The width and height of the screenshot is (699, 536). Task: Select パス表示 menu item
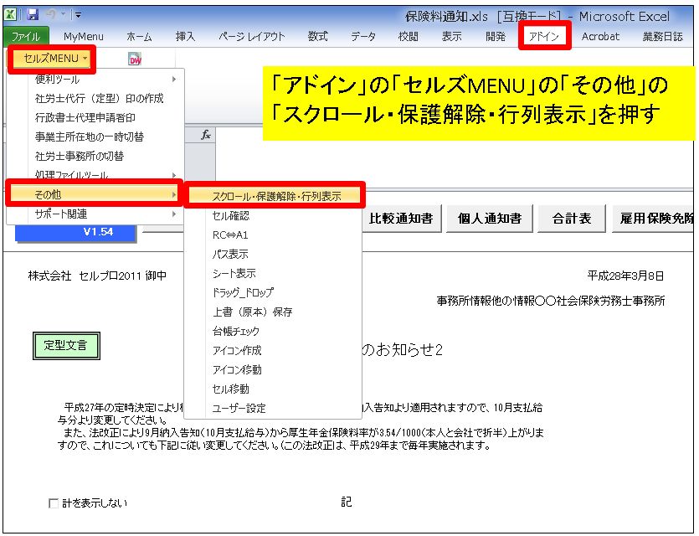[273, 254]
